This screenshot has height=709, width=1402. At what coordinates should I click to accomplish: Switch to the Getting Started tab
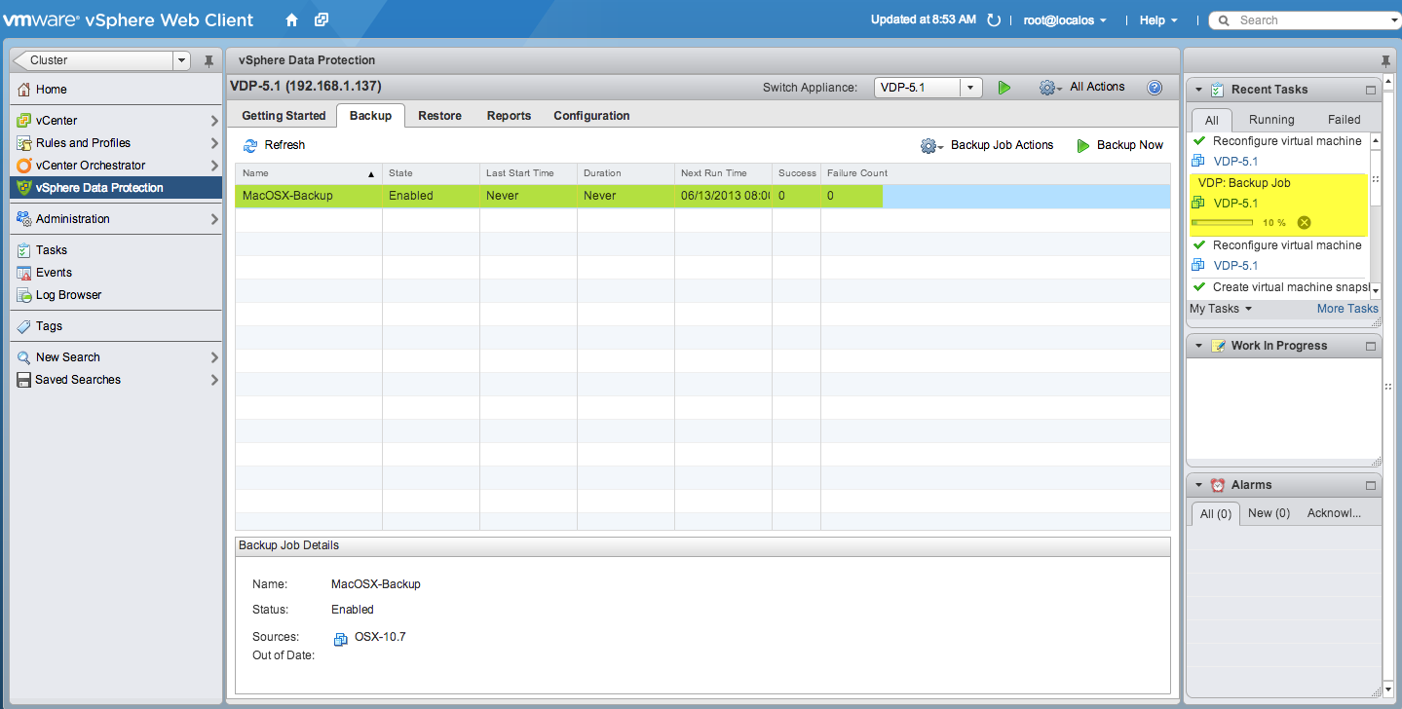284,116
